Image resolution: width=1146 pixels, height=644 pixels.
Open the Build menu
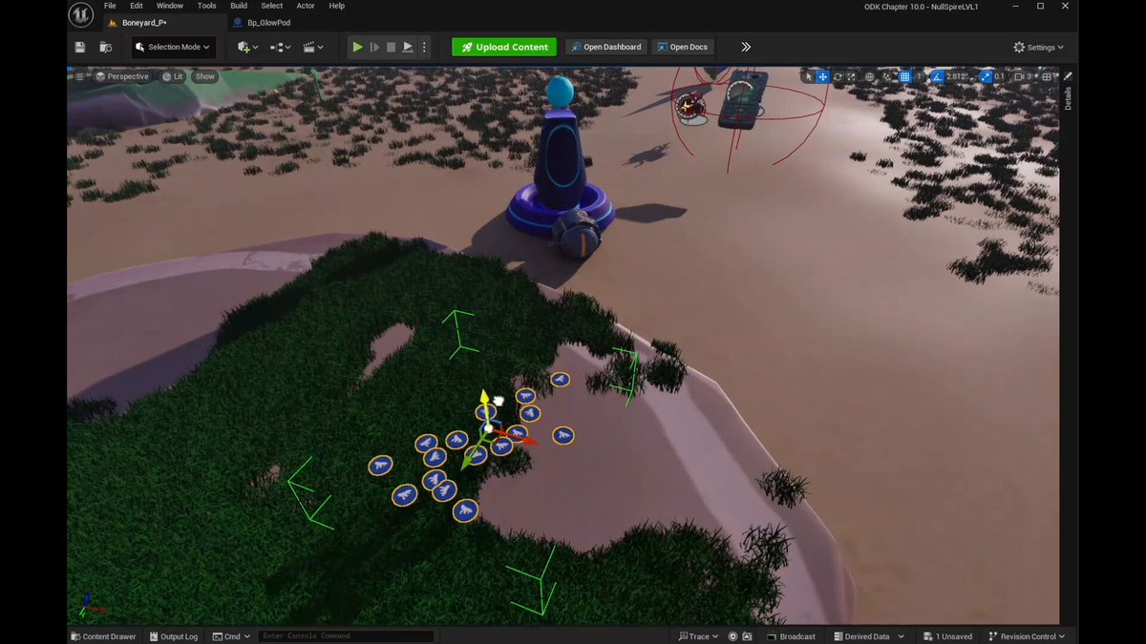coord(239,6)
